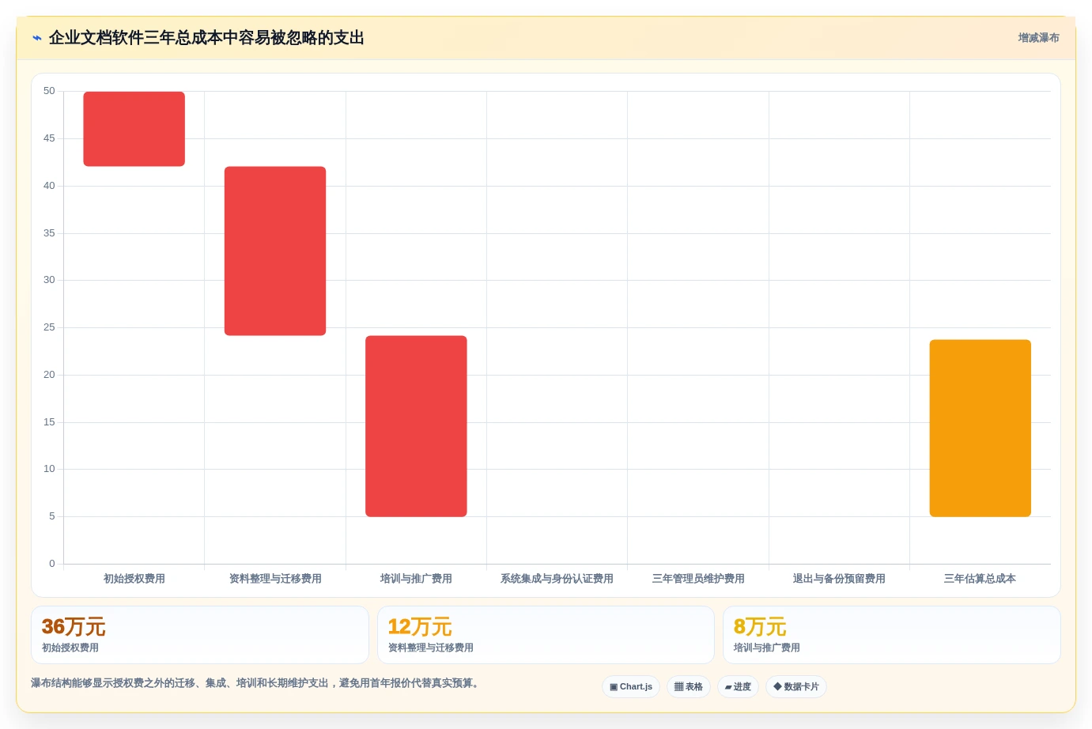
Task: Click the footer note starting 瀑布结构能够显示
Action: 256,683
